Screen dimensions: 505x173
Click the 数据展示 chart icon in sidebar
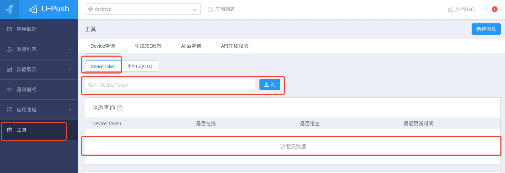coord(10,69)
